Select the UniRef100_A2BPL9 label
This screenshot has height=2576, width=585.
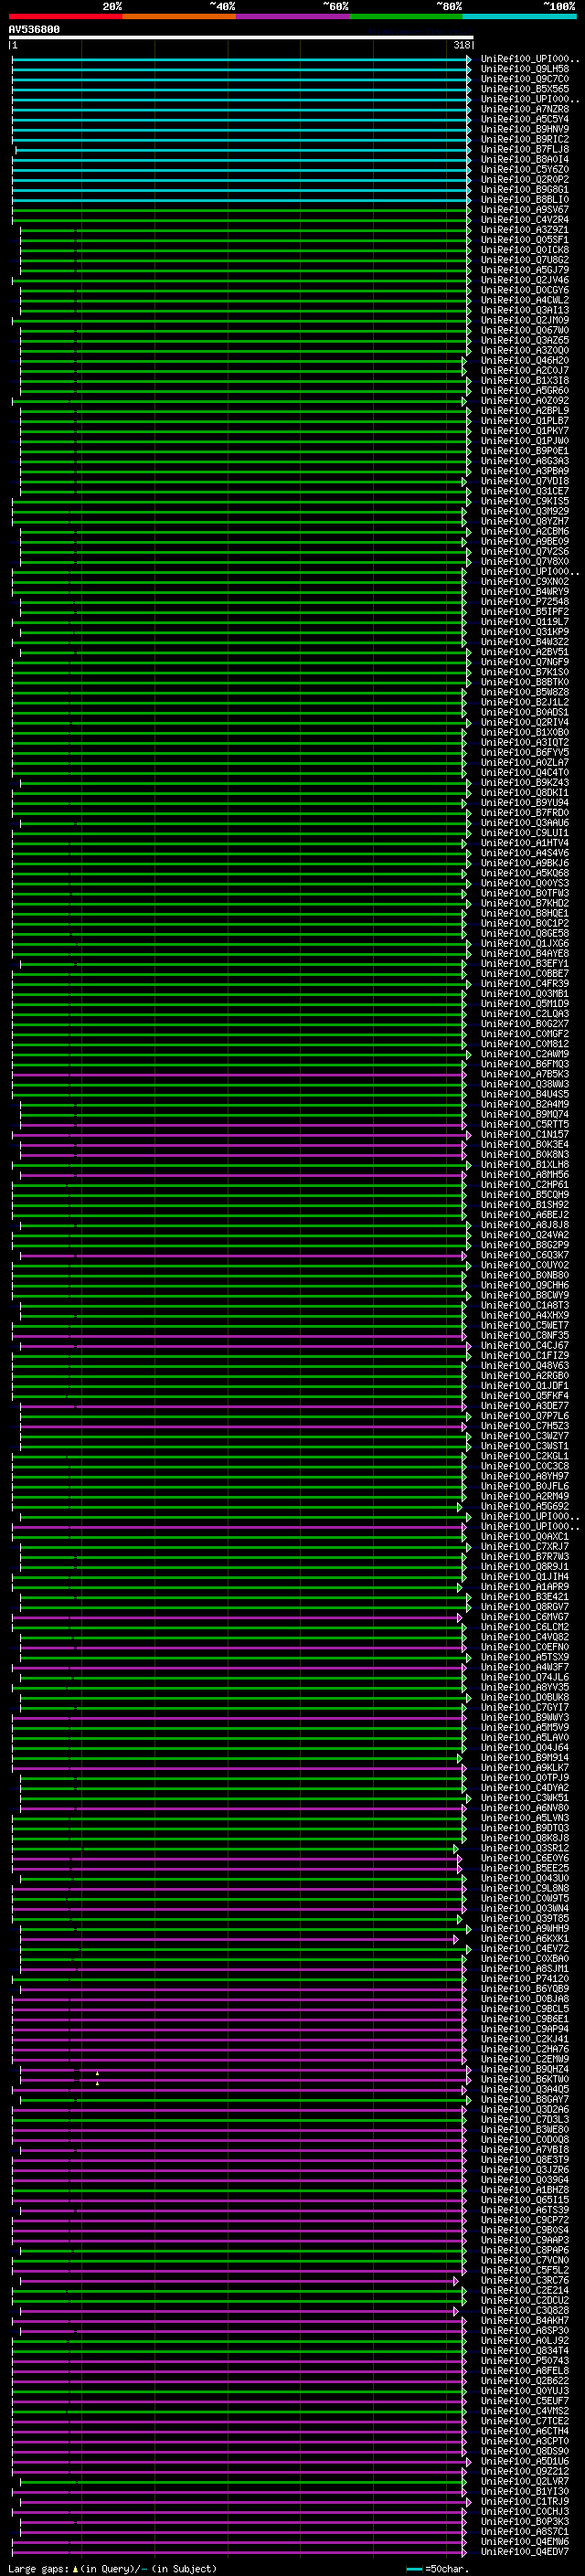(525, 411)
